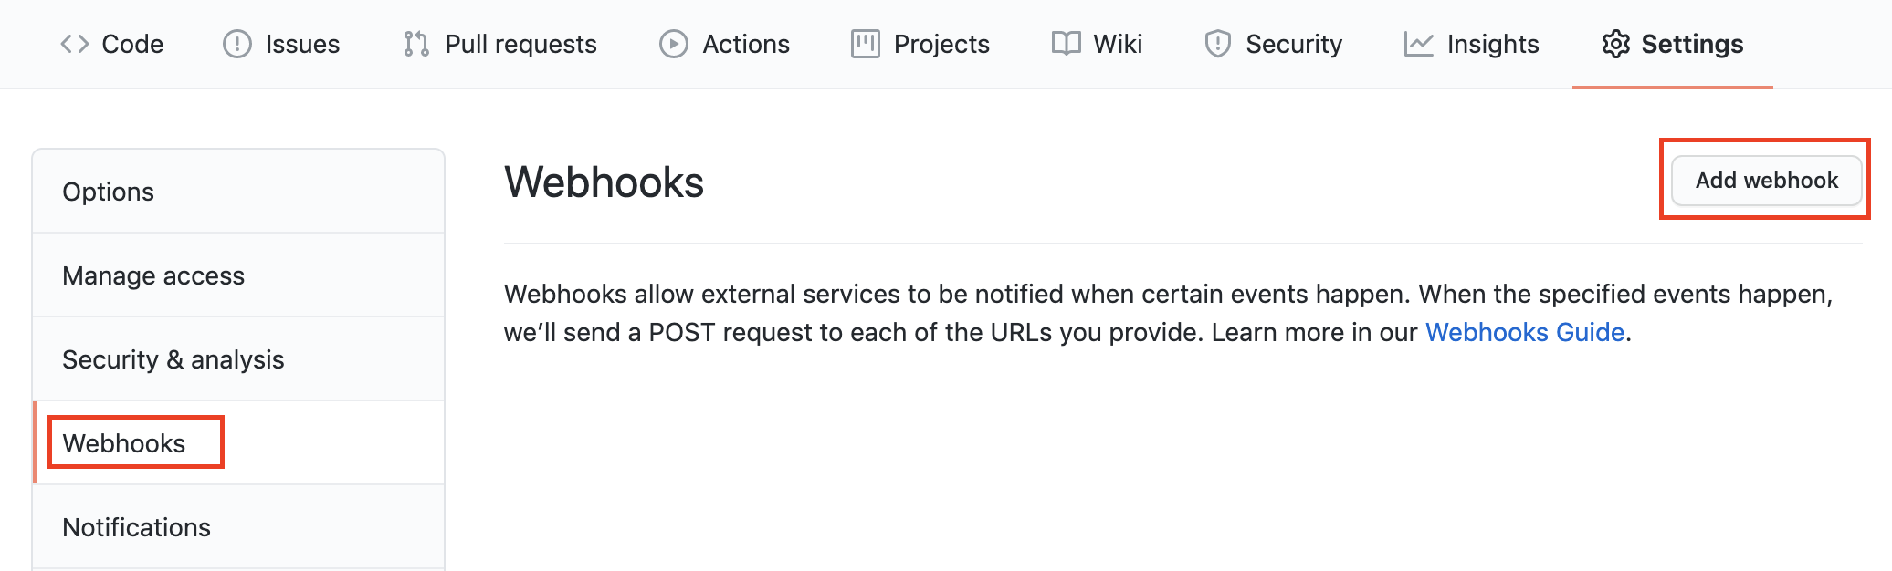Click the Security shield icon

[1217, 44]
